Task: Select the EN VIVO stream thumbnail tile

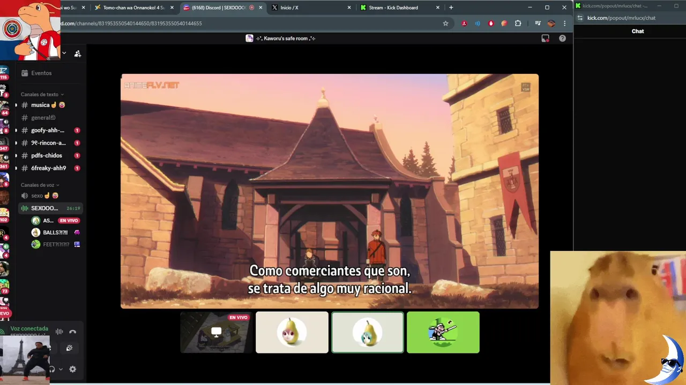Action: 216,332
